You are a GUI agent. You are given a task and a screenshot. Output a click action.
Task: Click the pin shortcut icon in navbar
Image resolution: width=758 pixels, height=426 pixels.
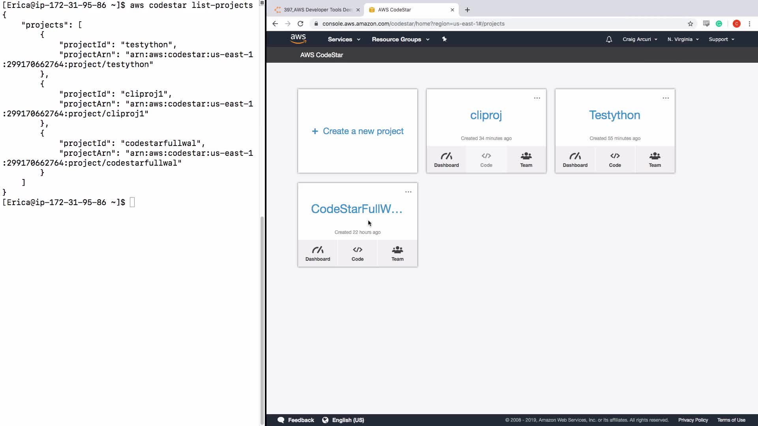pyautogui.click(x=444, y=39)
